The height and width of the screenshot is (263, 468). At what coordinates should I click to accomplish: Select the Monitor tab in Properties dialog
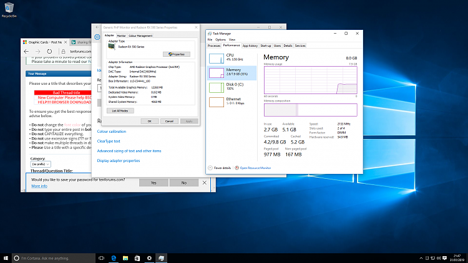121,36
